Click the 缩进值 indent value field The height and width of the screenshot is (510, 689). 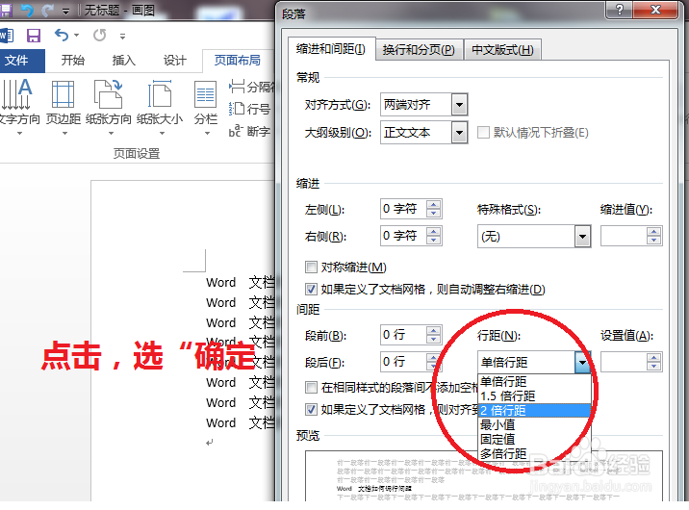coord(624,237)
